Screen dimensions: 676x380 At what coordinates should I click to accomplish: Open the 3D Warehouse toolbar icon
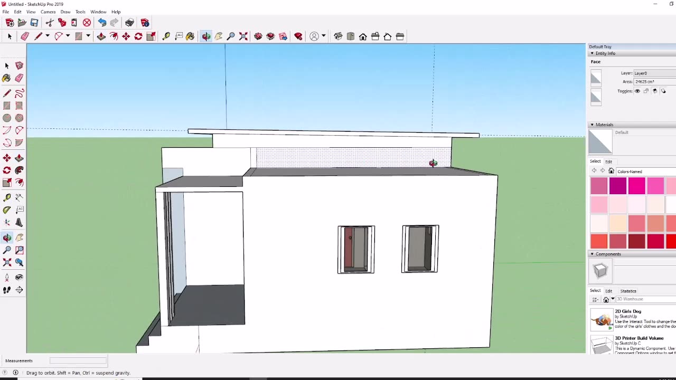click(258, 36)
